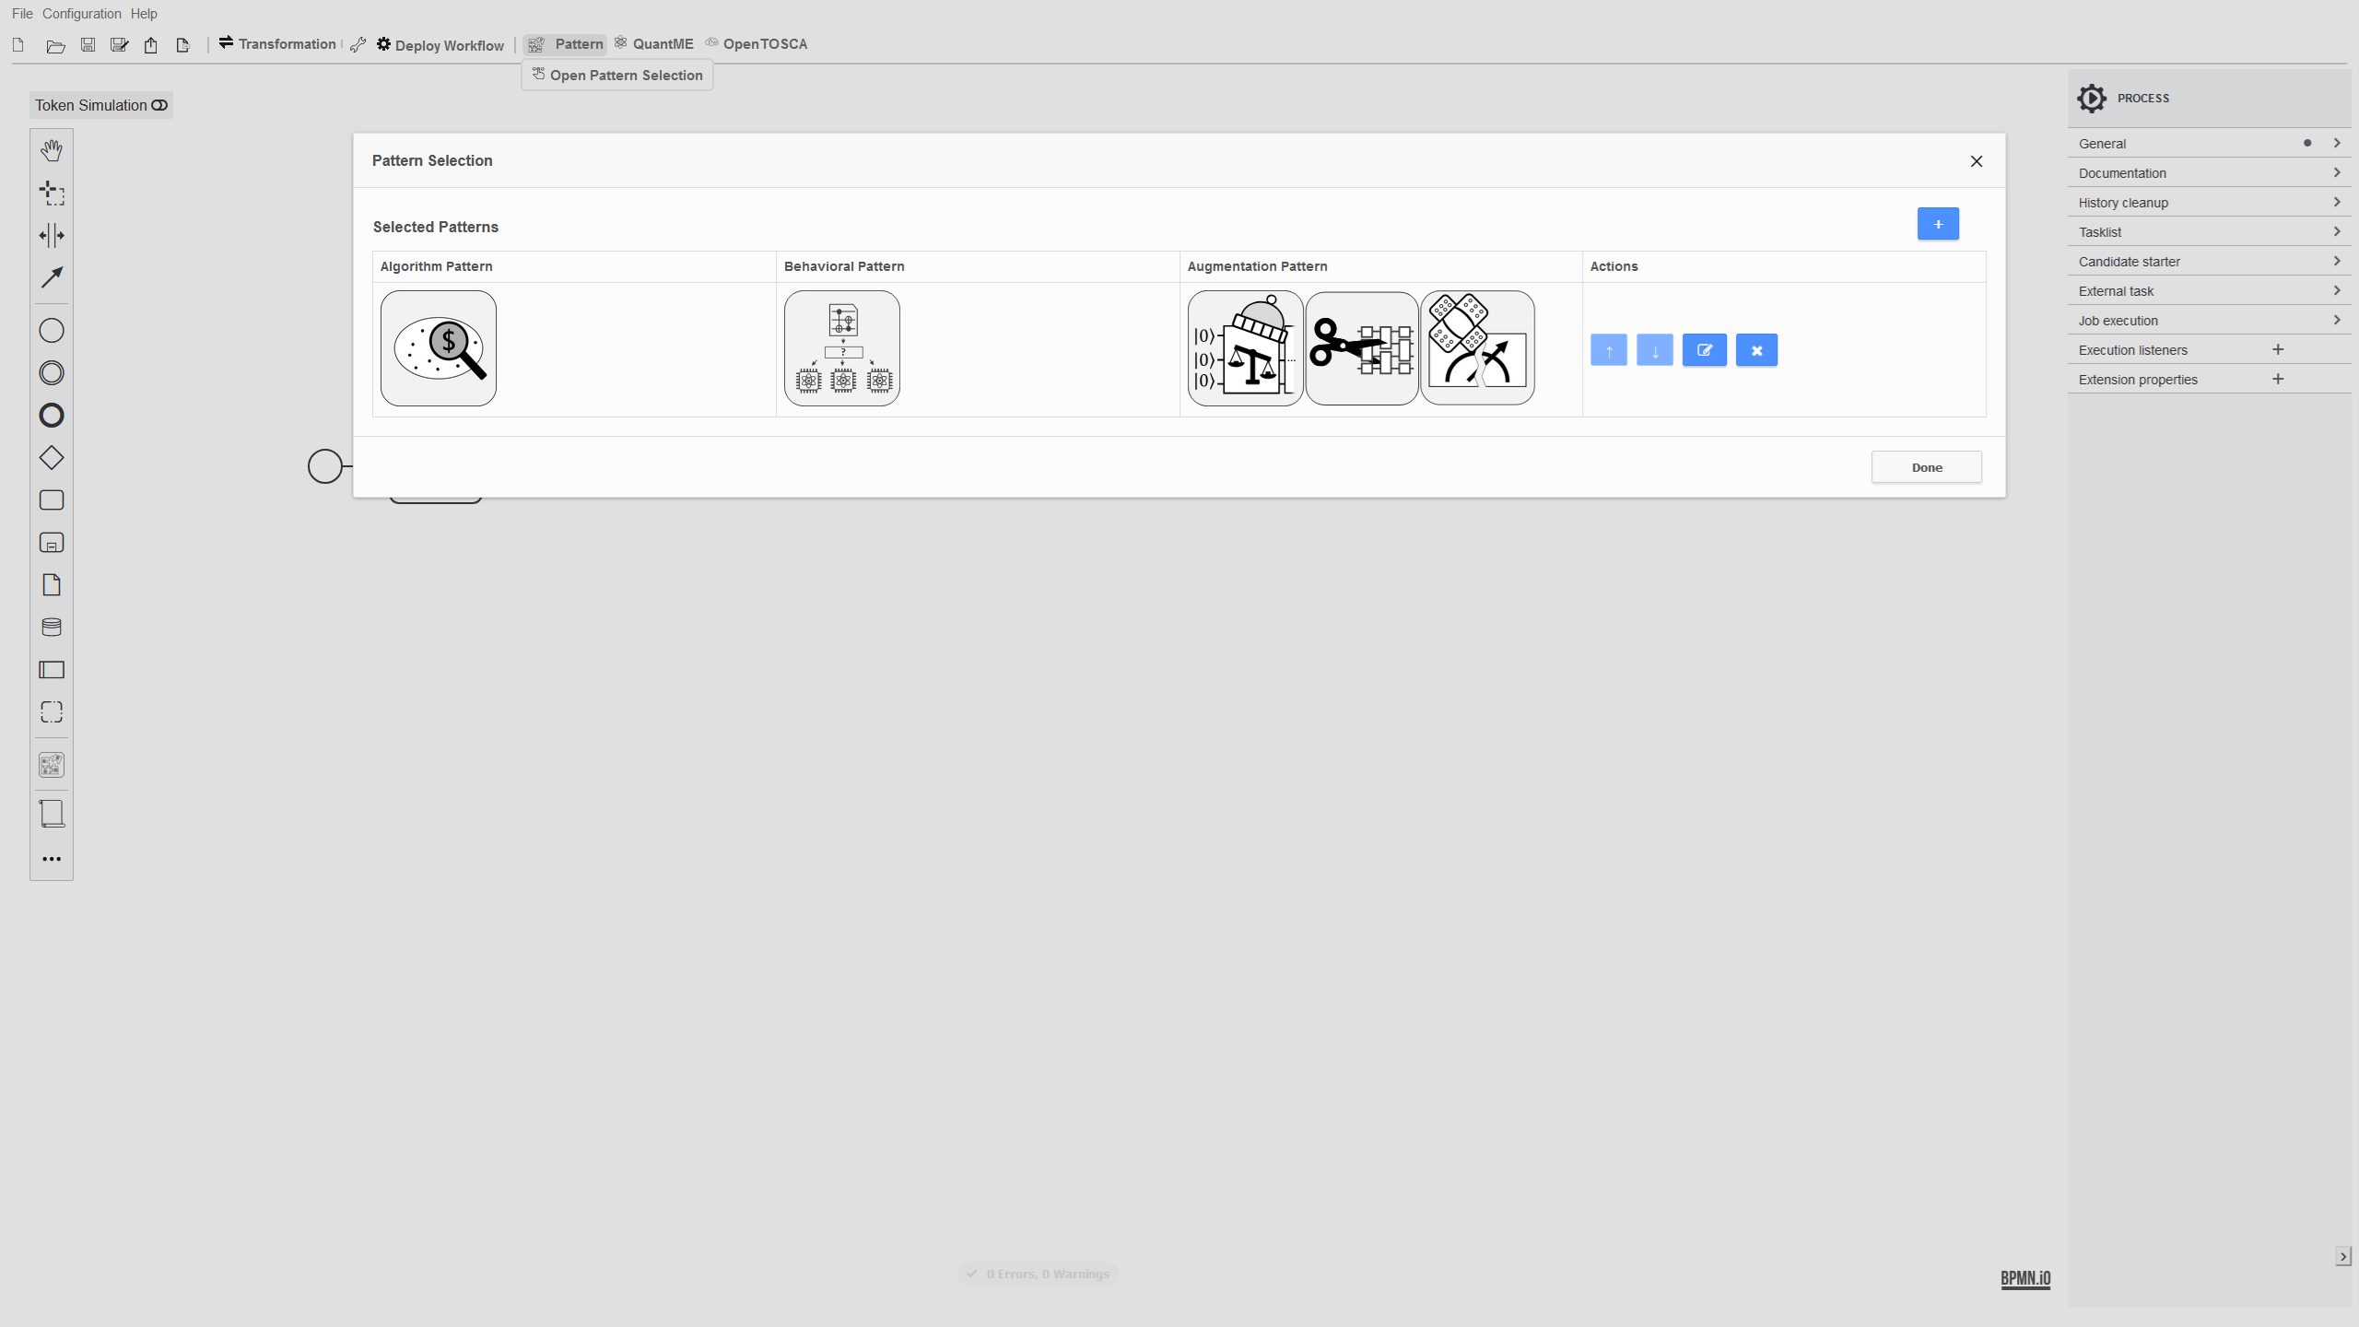Open the Transformation menu tab
The image size is (2359, 1327).
click(276, 43)
